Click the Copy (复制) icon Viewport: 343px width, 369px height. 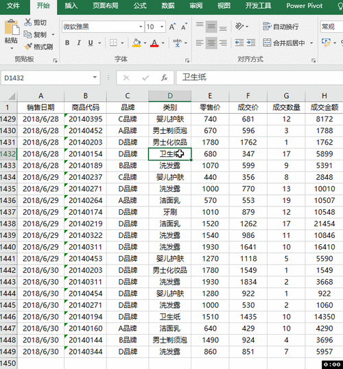click(x=27, y=34)
